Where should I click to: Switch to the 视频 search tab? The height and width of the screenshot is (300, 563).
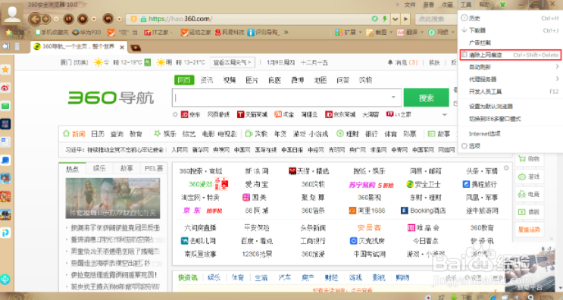tap(230, 80)
